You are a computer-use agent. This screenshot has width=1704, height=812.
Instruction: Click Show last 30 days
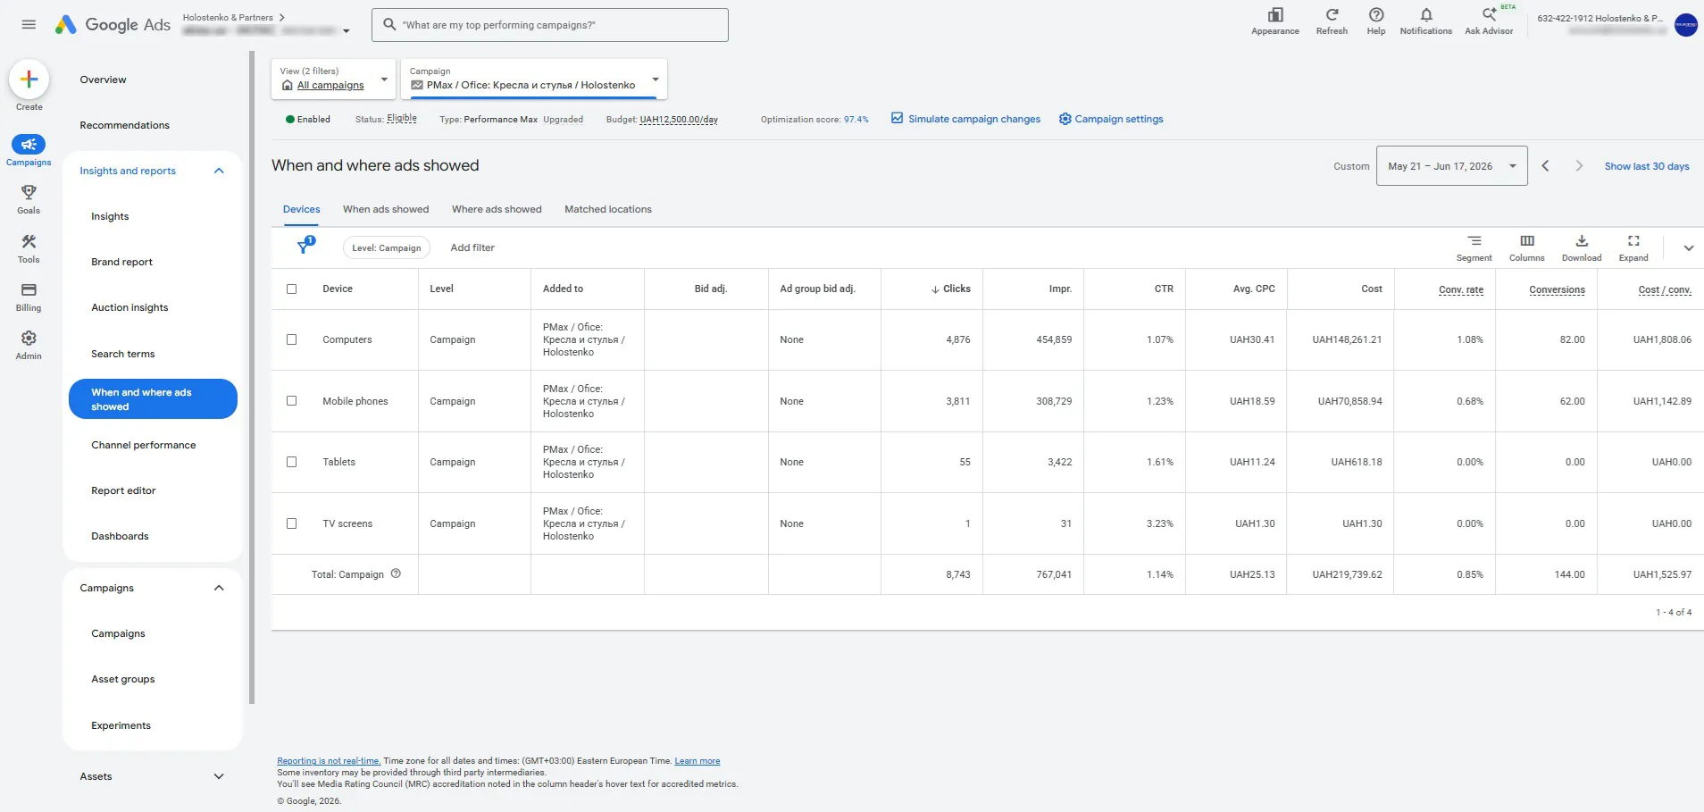tap(1647, 166)
